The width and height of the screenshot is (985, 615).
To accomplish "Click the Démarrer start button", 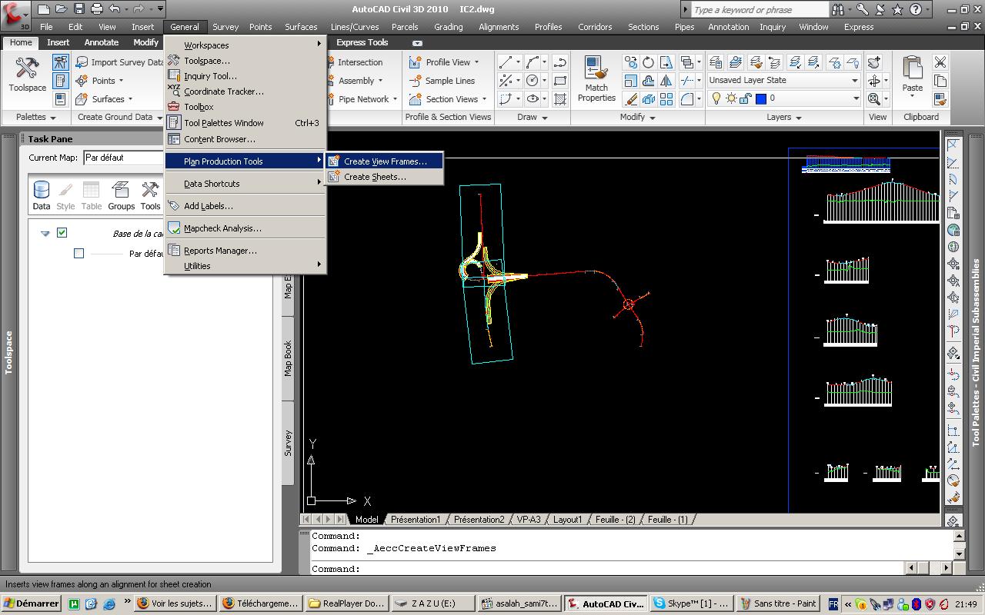I will 32,603.
